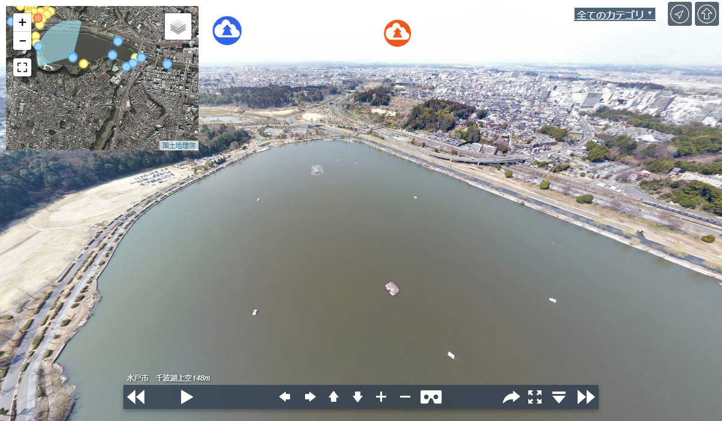Viewport: 722px width, 421px height.
Task: Go to the orange aerial hotspot marker in the sky
Action: pos(398,33)
